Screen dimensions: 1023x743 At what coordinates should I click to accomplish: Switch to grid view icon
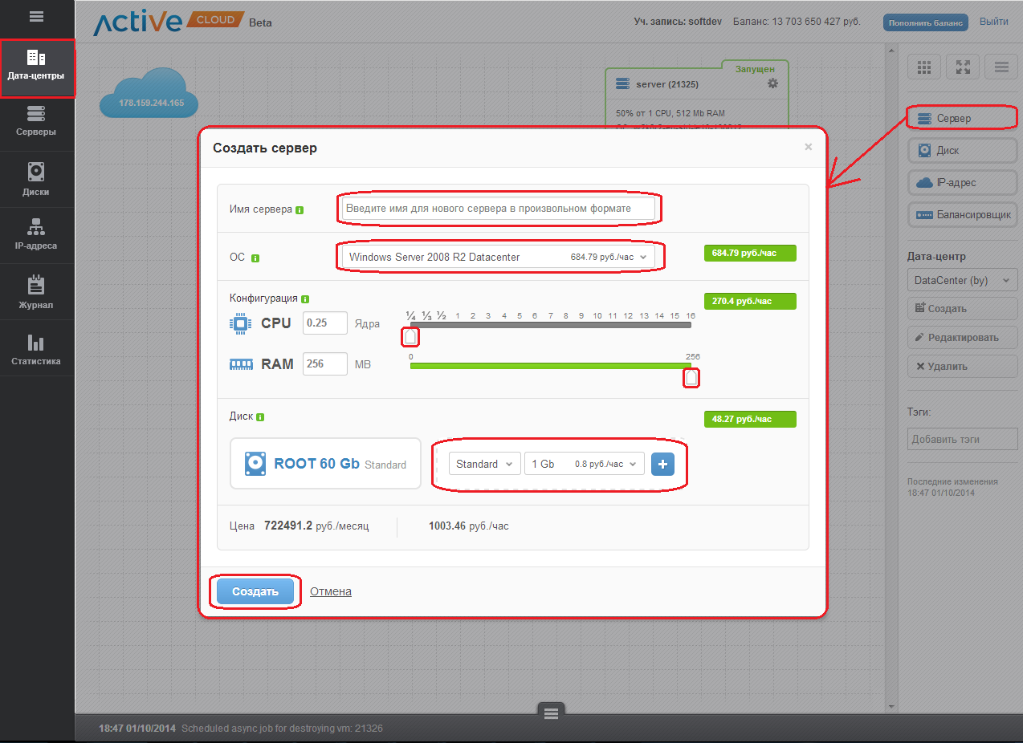pos(923,67)
